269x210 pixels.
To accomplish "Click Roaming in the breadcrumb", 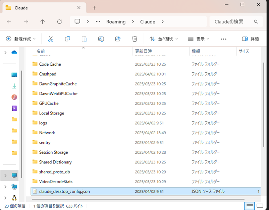I will [x=116, y=22].
